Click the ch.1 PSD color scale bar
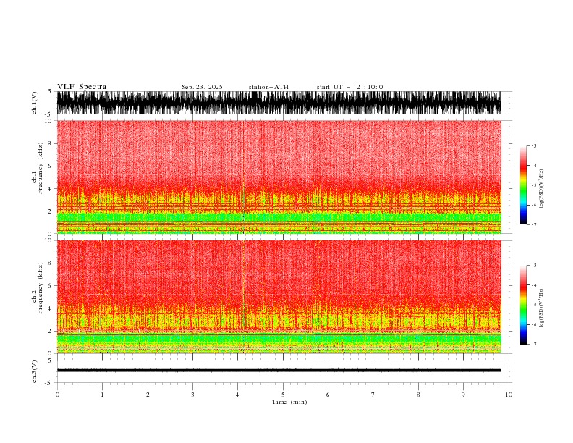Screen dimensions: 573x443 [x=523, y=185]
